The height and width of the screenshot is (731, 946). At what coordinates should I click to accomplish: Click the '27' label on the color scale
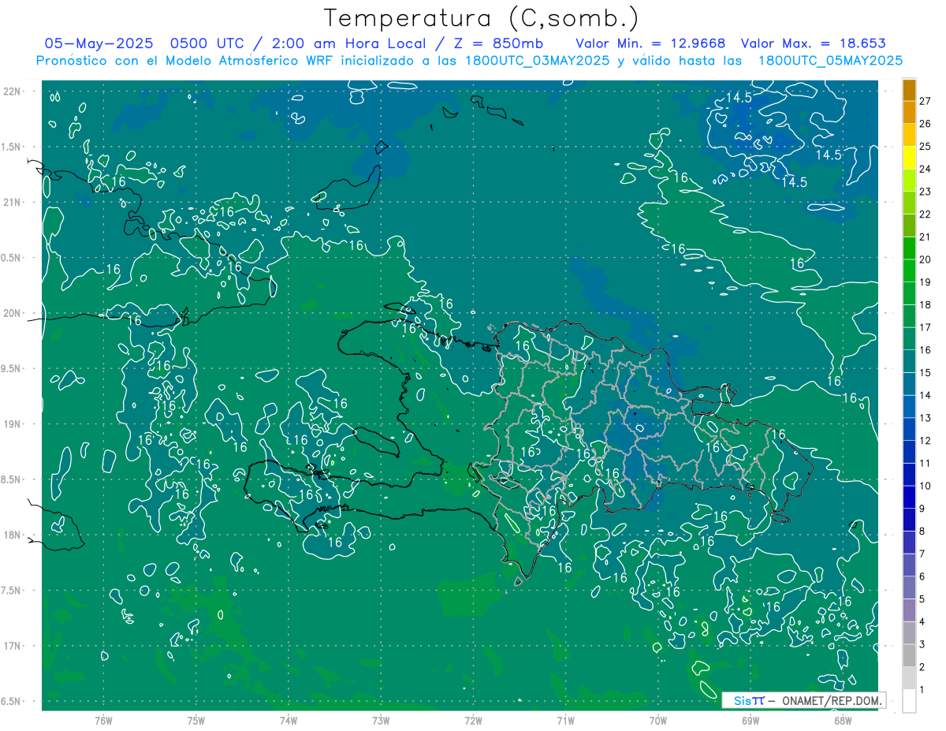click(925, 101)
